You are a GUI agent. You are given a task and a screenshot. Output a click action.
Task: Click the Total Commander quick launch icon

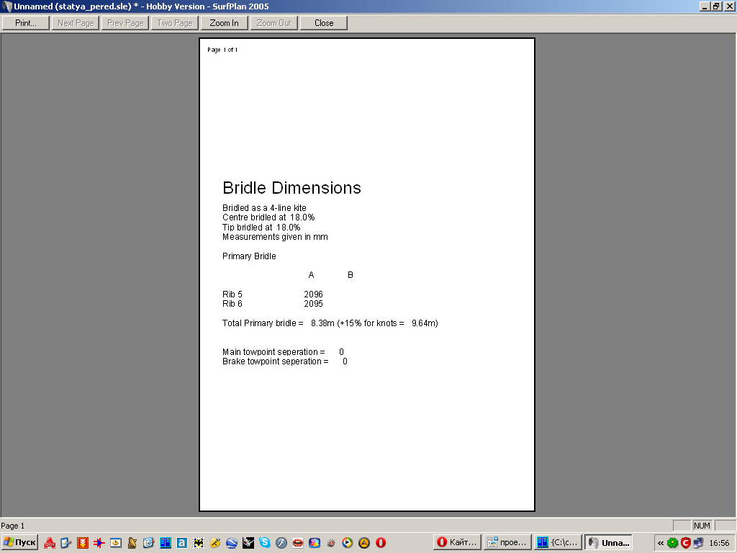pos(166,543)
